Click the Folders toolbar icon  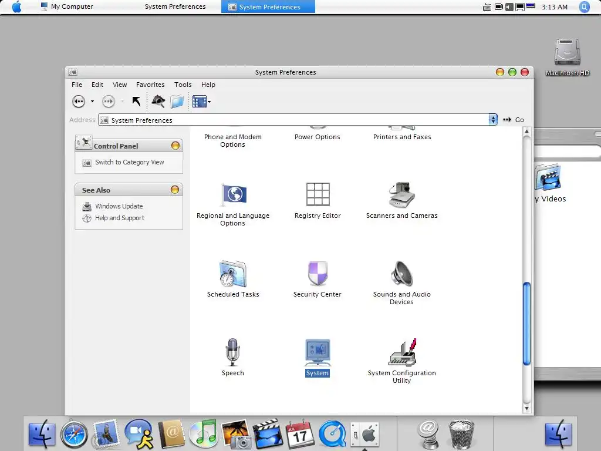[x=177, y=102]
